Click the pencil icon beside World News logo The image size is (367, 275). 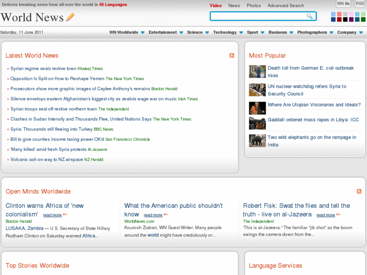(70, 18)
